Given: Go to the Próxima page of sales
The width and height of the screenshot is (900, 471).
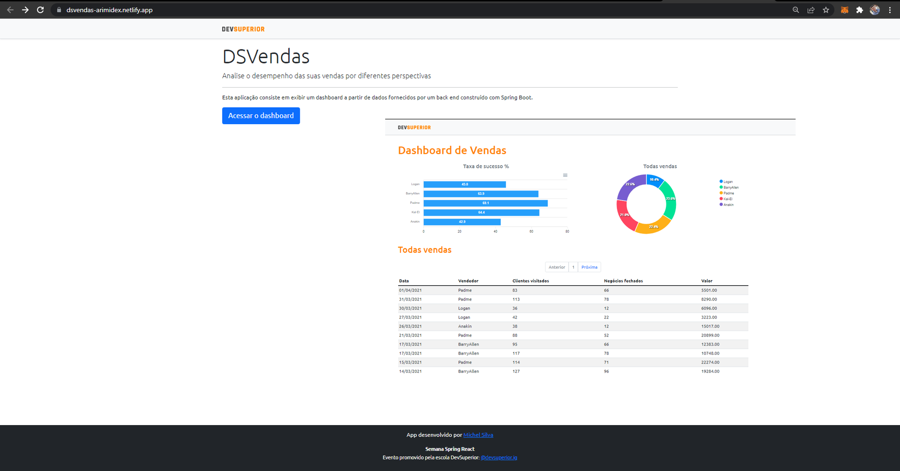Looking at the screenshot, I should pyautogui.click(x=589, y=267).
